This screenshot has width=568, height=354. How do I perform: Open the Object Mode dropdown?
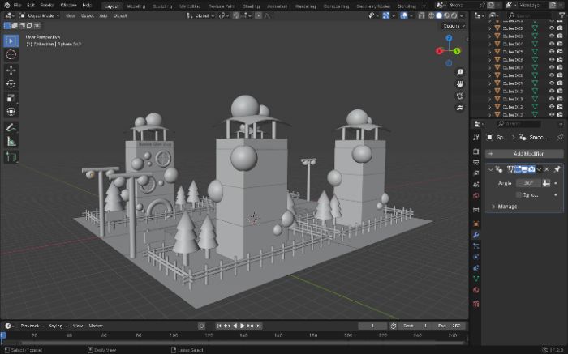pyautogui.click(x=40, y=15)
